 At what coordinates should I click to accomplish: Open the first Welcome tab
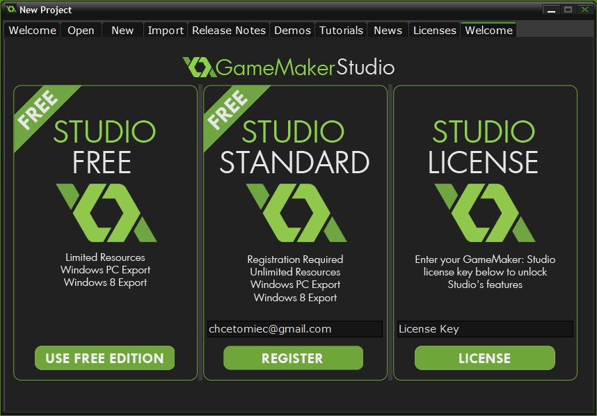pos(32,31)
